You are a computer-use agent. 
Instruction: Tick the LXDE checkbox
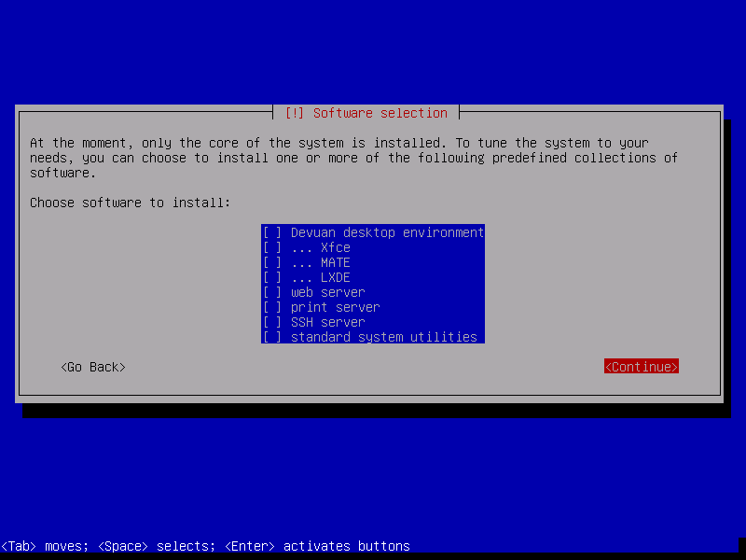pyautogui.click(x=272, y=277)
